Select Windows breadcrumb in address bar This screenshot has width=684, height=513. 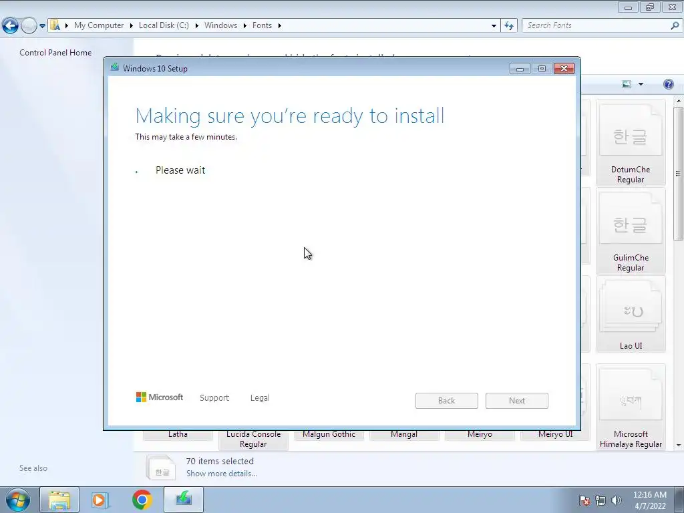click(220, 25)
